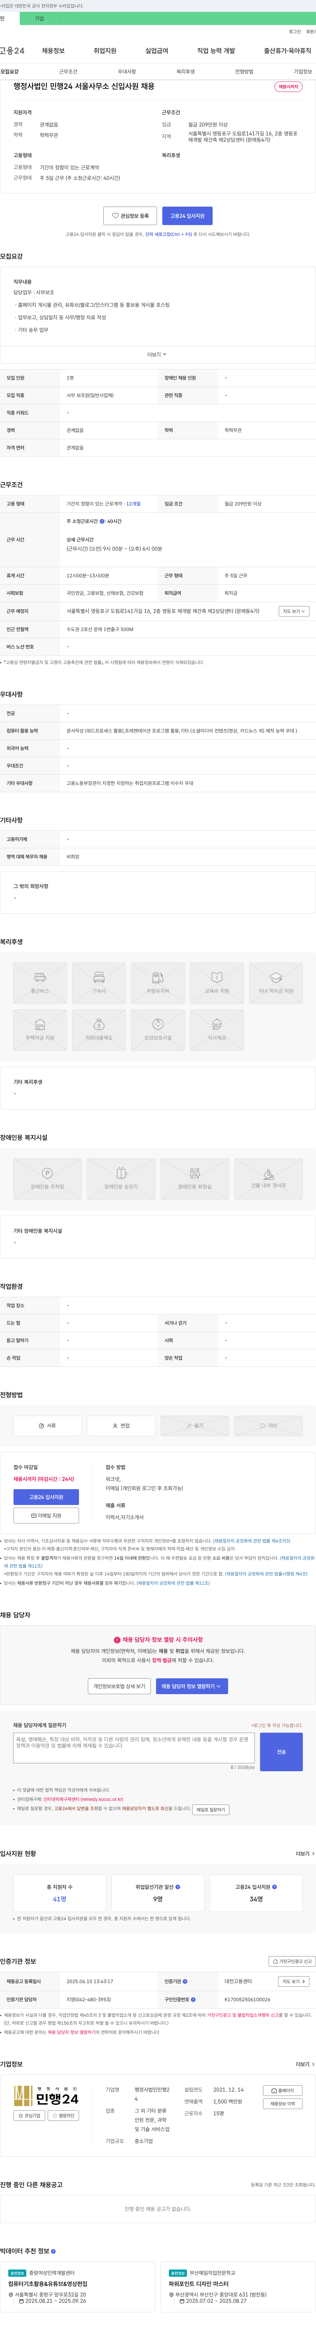Click info icon next to 구인인증번호
The height and width of the screenshot is (2342, 316).
coord(194,1999)
